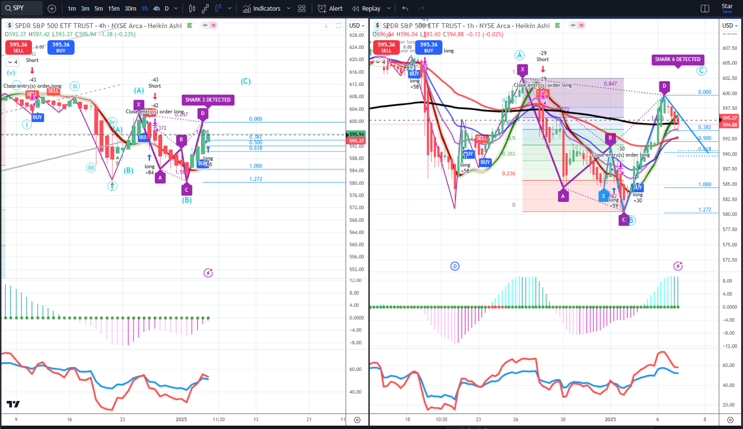
Task: Click the red 595.37 price label on 1h axis
Action: click(x=729, y=118)
